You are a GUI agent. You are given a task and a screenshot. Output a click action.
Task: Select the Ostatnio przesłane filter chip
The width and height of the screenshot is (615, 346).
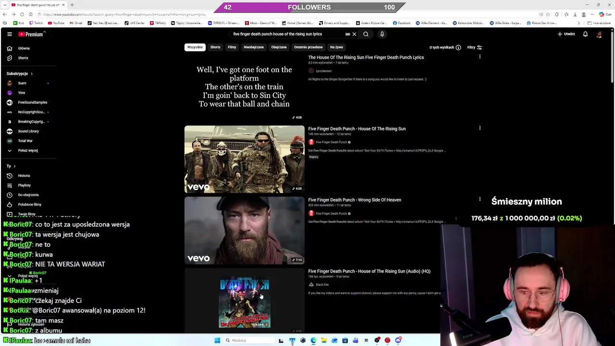tap(308, 47)
